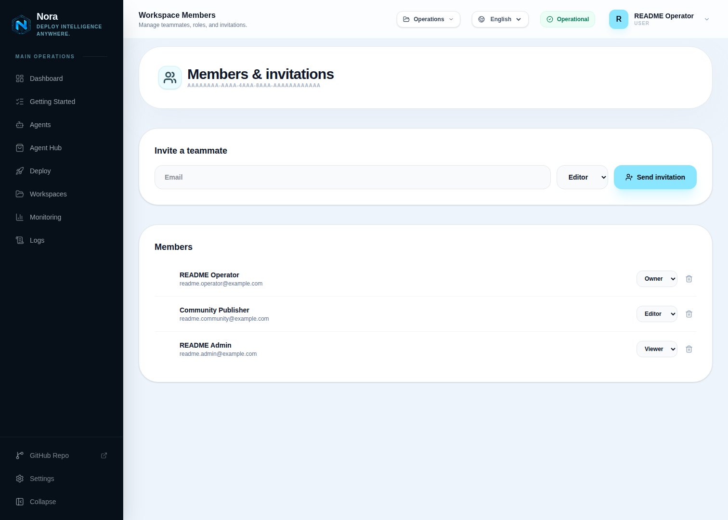Click the Workspaces folder icon in sidebar

(x=20, y=194)
